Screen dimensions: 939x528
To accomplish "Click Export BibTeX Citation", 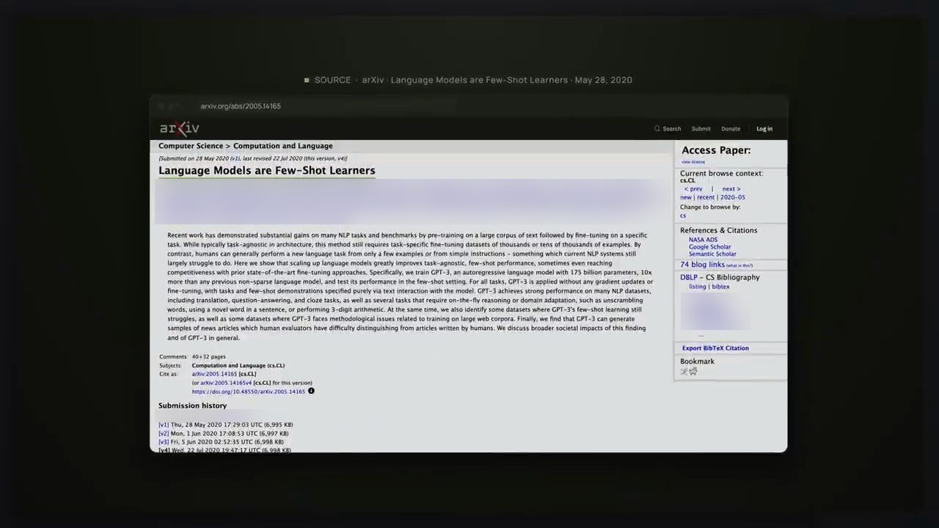I will point(715,348).
